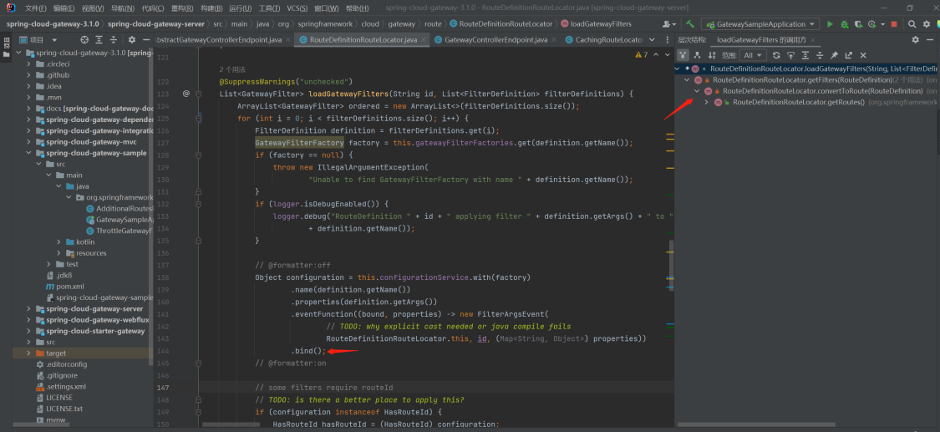
Task: Go to the previous highlighted warning with the up arrow
Action: pos(655,54)
